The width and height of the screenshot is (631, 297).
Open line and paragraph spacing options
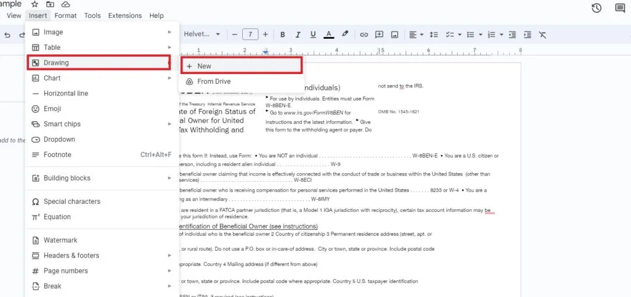tap(433, 35)
